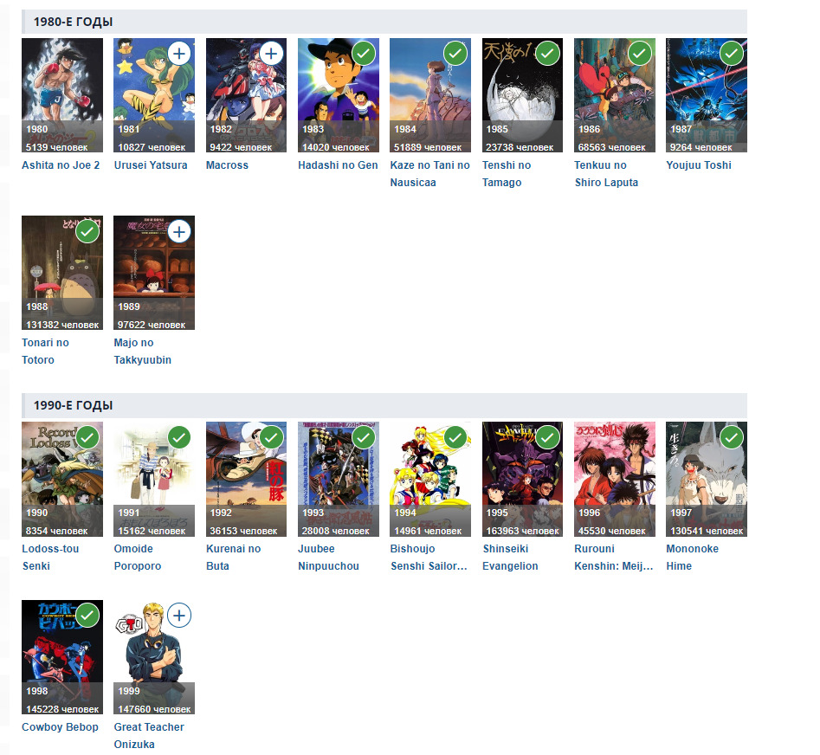Add Urusei Yatsura with plus icon
820x755 pixels.
click(179, 54)
